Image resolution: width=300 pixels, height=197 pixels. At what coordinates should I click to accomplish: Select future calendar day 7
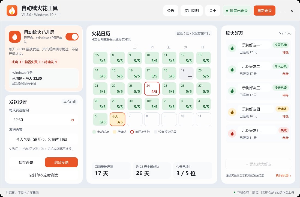(135, 119)
